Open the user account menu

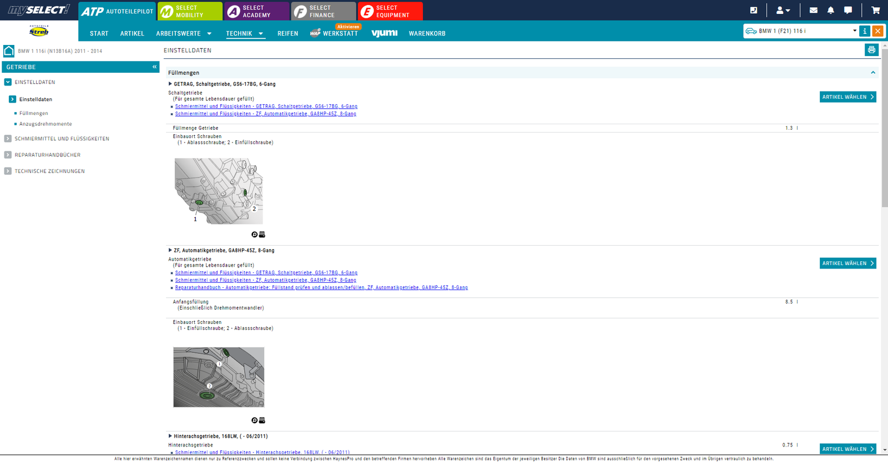pos(783,10)
